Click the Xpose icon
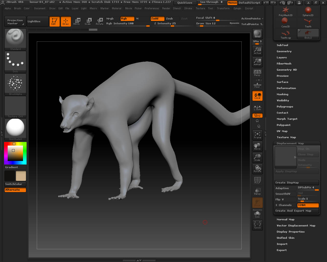This screenshot has width=327, height=262. tap(257, 225)
